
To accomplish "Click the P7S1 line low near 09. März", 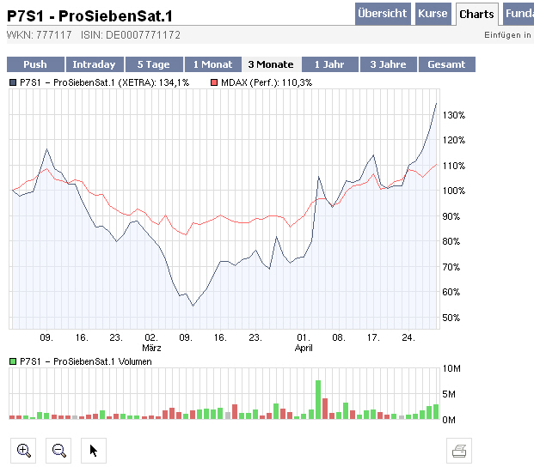I will tap(193, 306).
